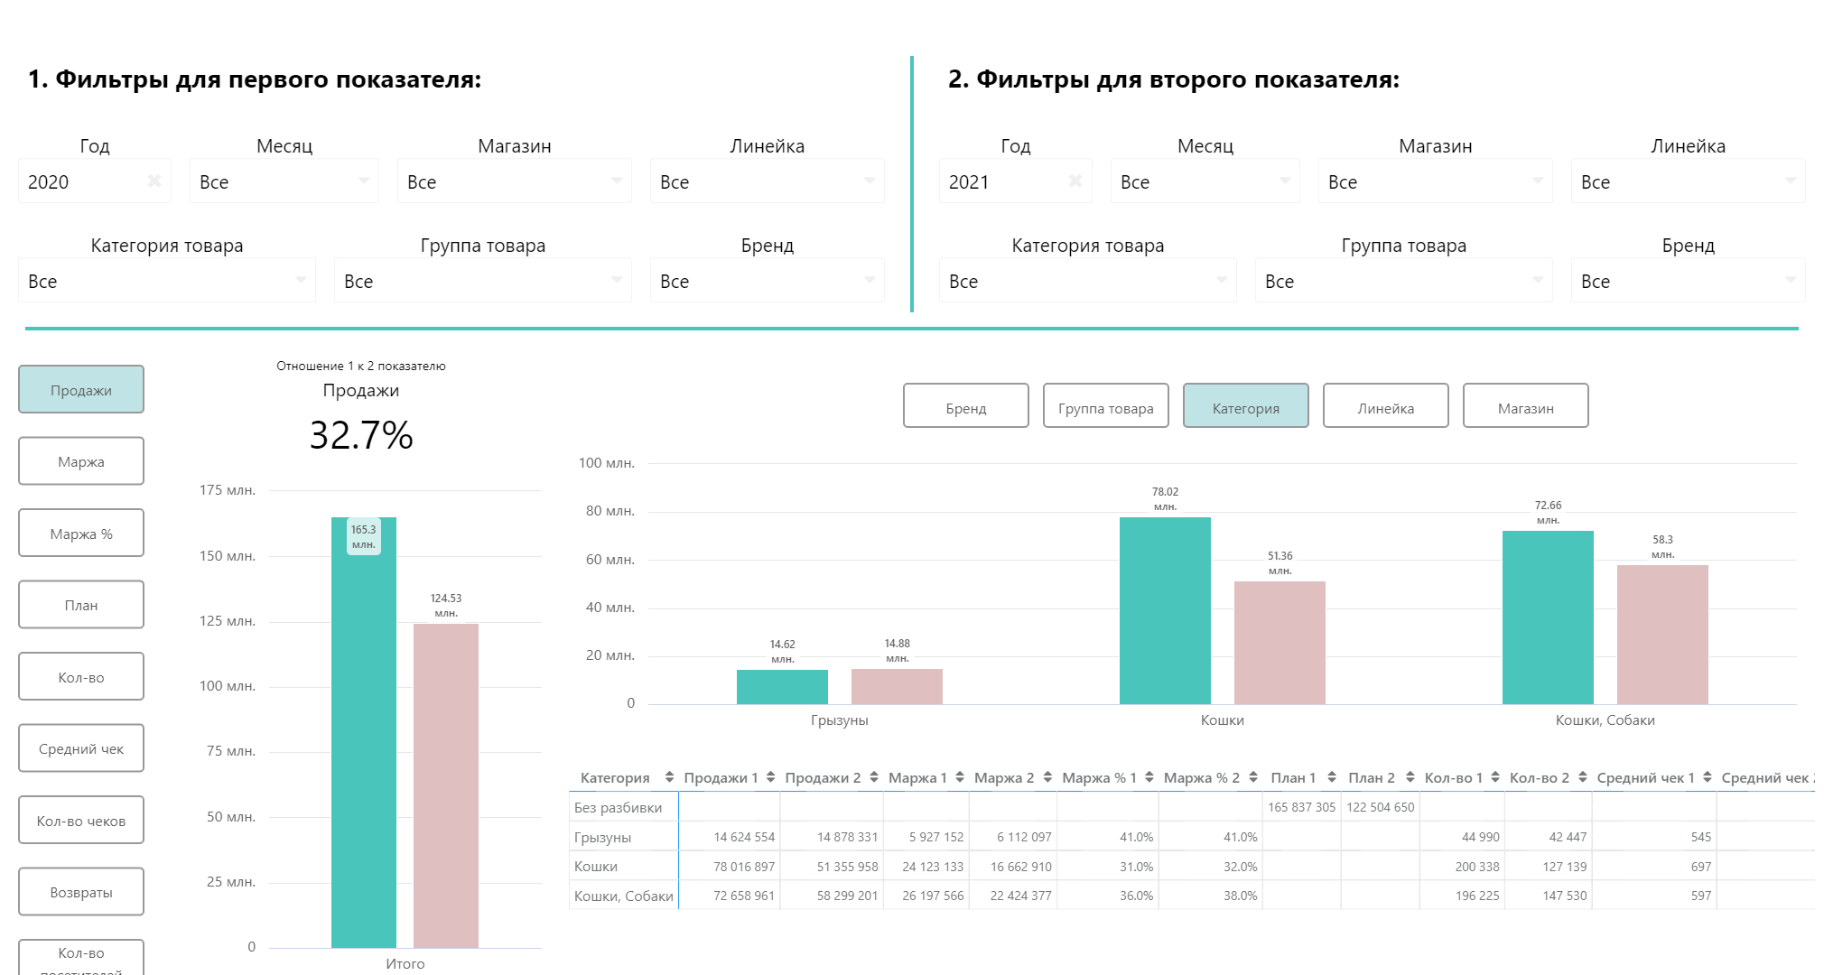Open first Категория товара dropdown
Viewport: 1824px width, 975px height.
(167, 281)
